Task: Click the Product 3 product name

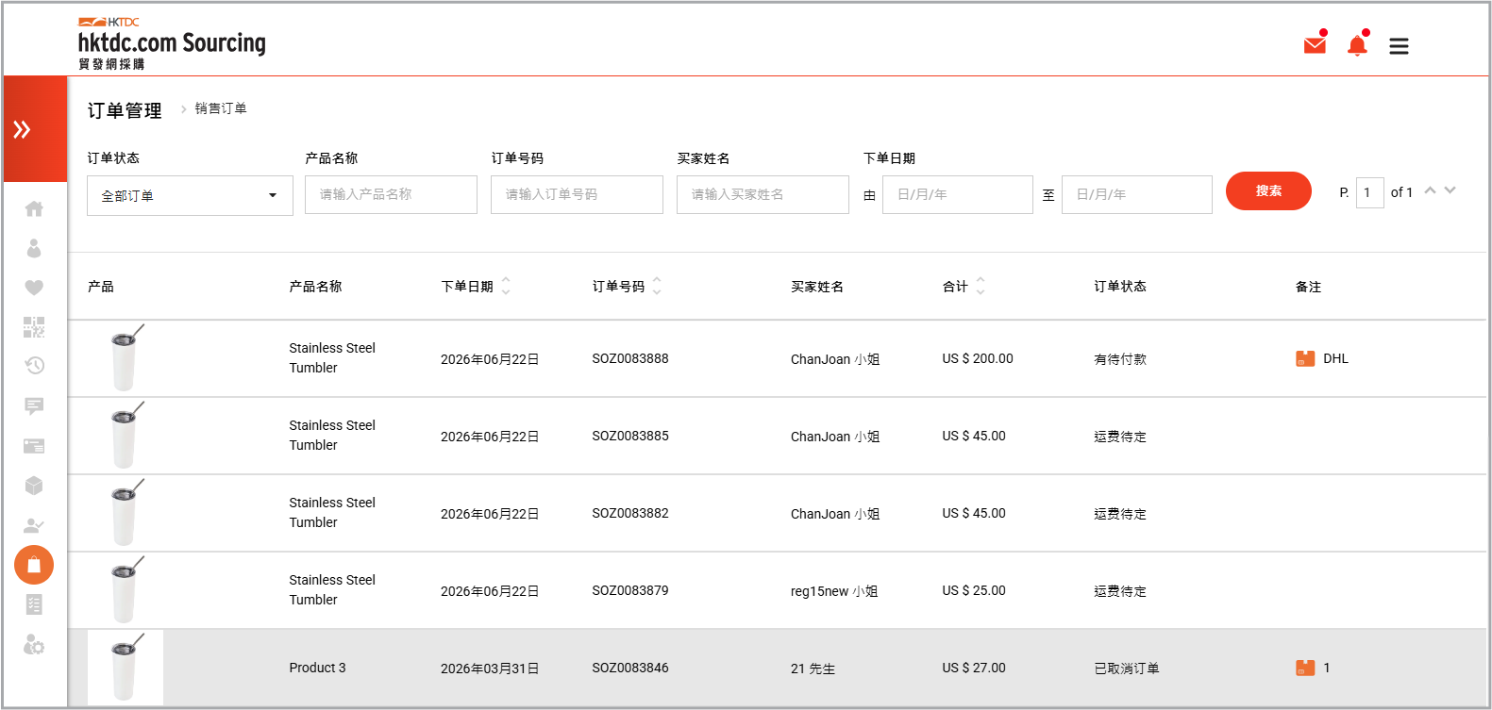Action: pos(317,668)
